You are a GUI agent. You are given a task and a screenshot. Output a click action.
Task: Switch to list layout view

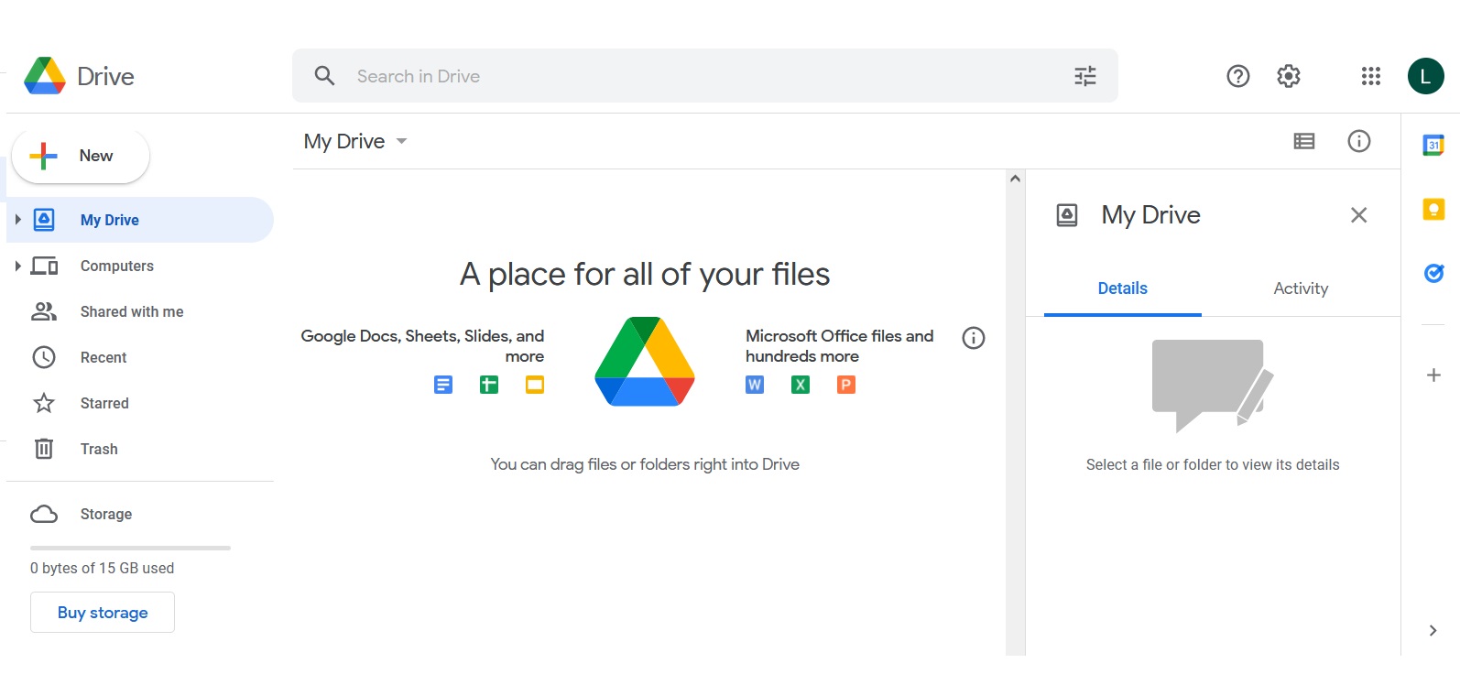coord(1304,141)
